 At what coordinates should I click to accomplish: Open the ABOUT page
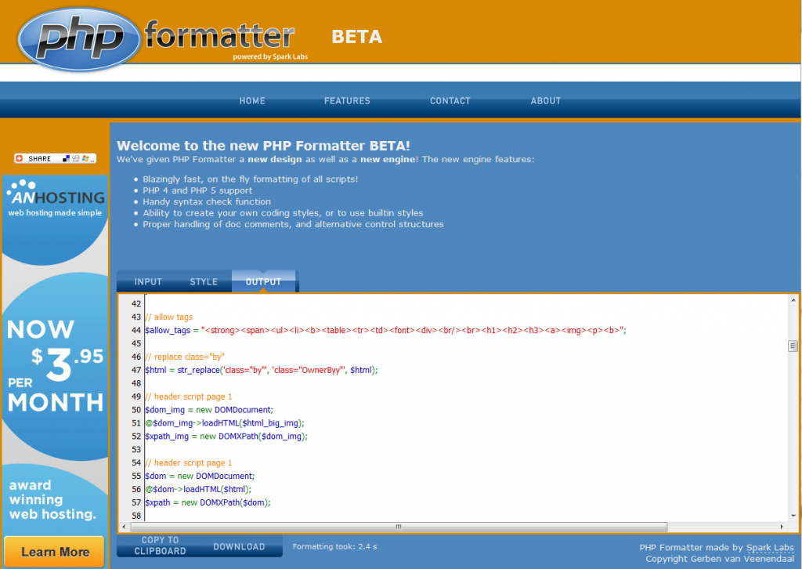coord(545,100)
